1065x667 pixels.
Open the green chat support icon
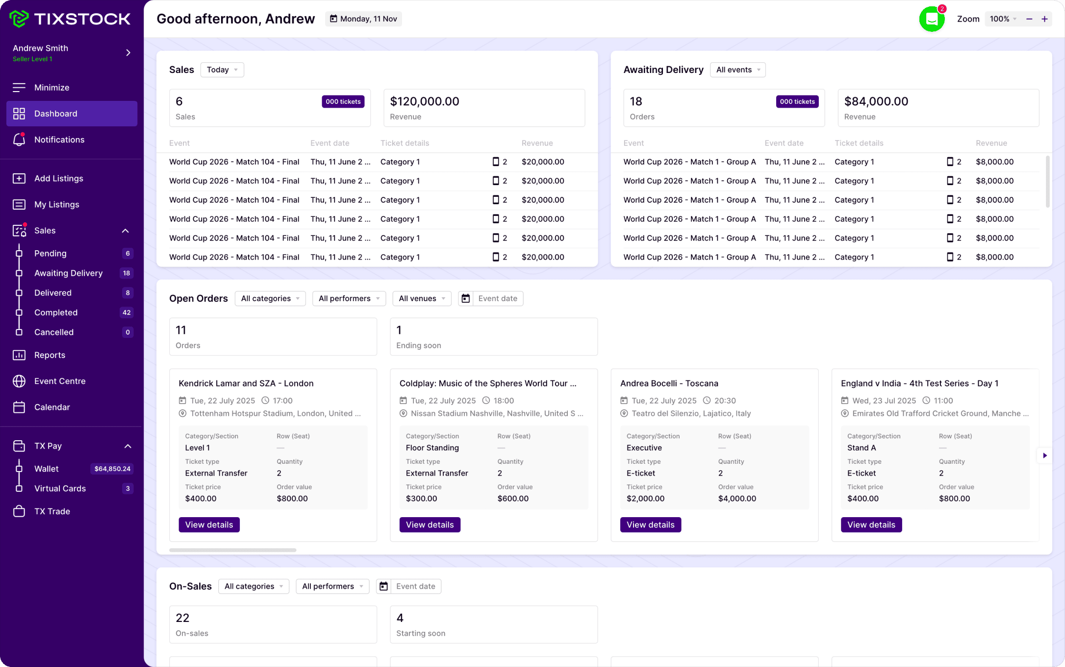[x=932, y=19]
